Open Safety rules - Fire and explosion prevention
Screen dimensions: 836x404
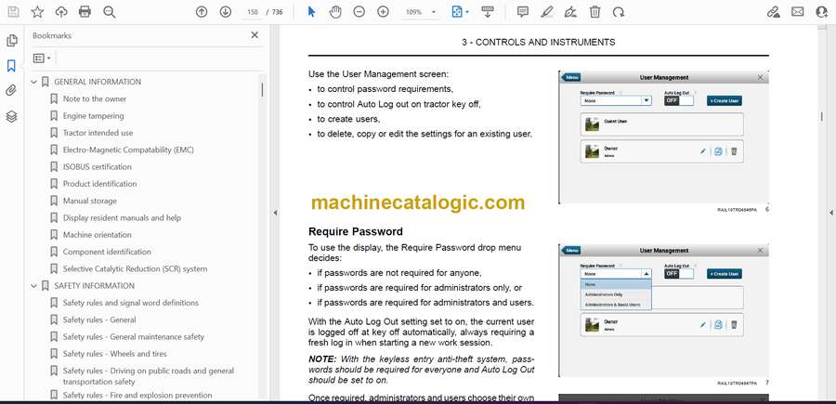[137, 395]
